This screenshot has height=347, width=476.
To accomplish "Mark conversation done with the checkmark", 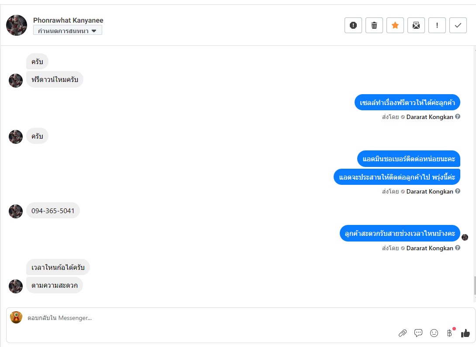I will (458, 25).
